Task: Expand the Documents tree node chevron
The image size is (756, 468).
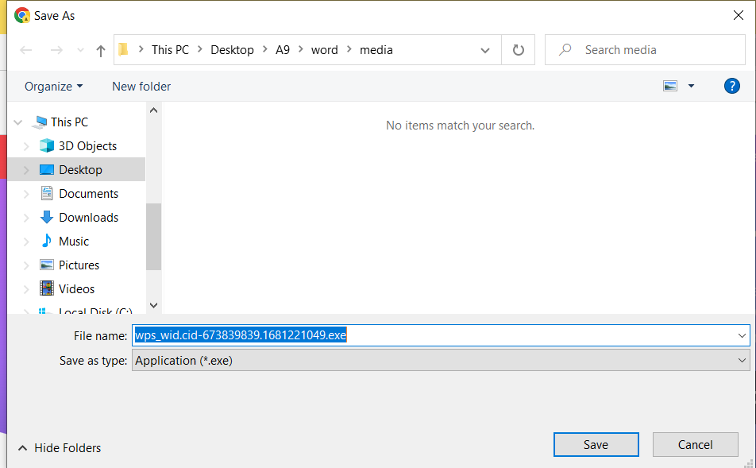Action: (x=26, y=194)
